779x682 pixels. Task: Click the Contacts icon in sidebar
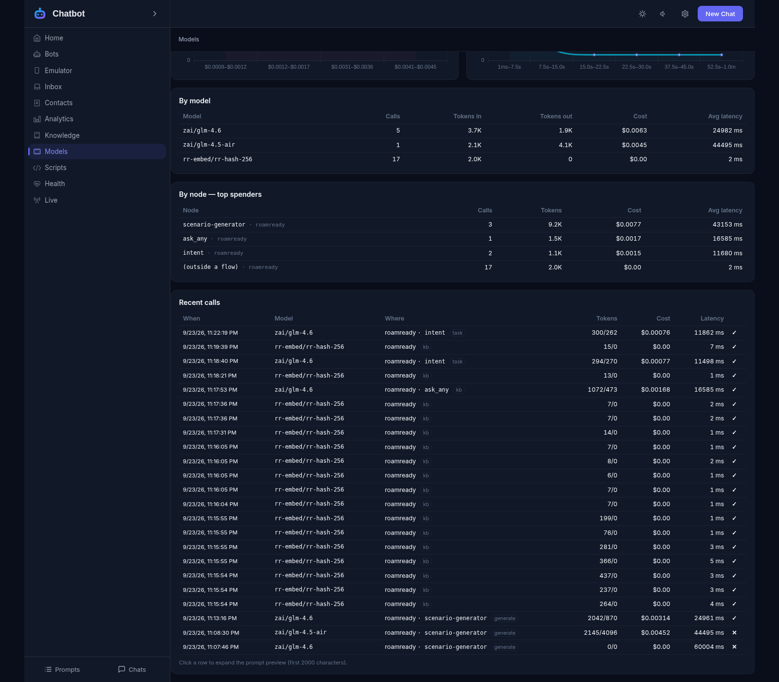pos(37,103)
